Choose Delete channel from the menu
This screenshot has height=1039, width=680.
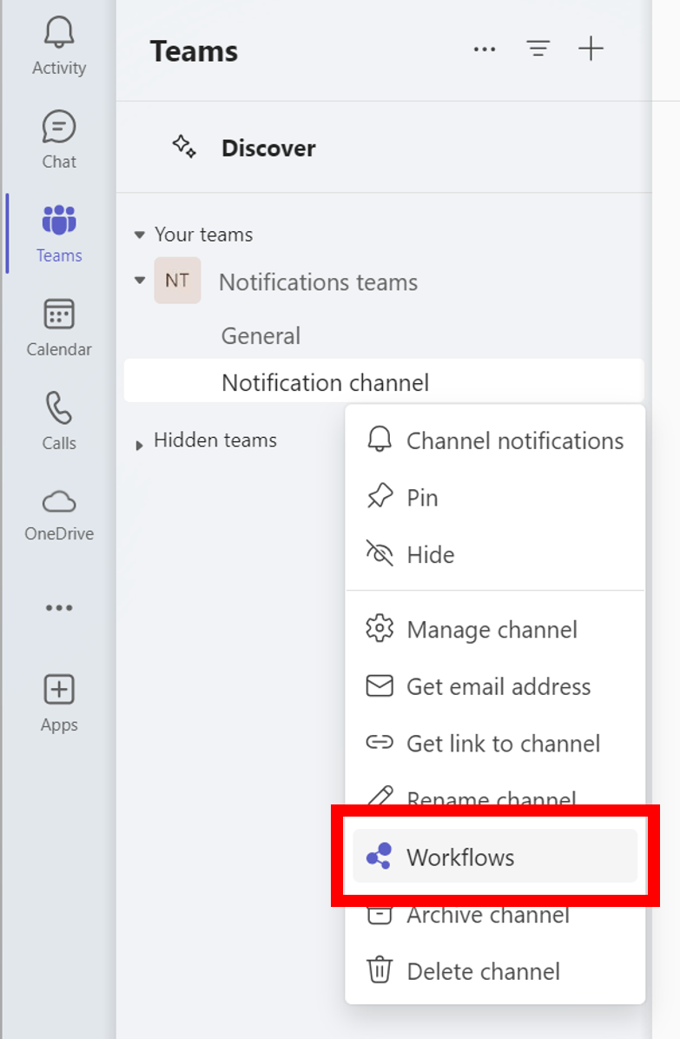tap(495, 971)
